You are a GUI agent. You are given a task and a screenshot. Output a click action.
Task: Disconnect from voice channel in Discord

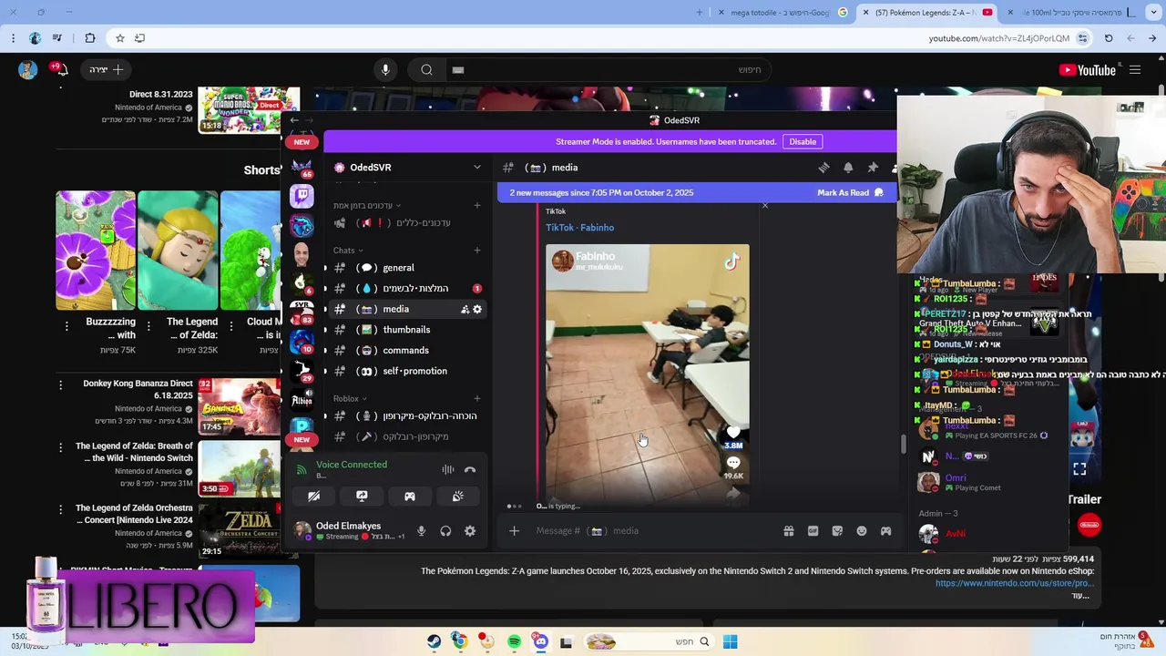click(x=470, y=470)
